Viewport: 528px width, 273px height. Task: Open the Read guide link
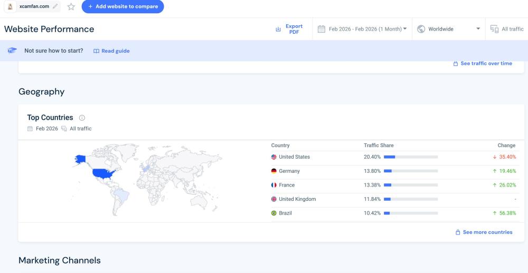click(111, 51)
